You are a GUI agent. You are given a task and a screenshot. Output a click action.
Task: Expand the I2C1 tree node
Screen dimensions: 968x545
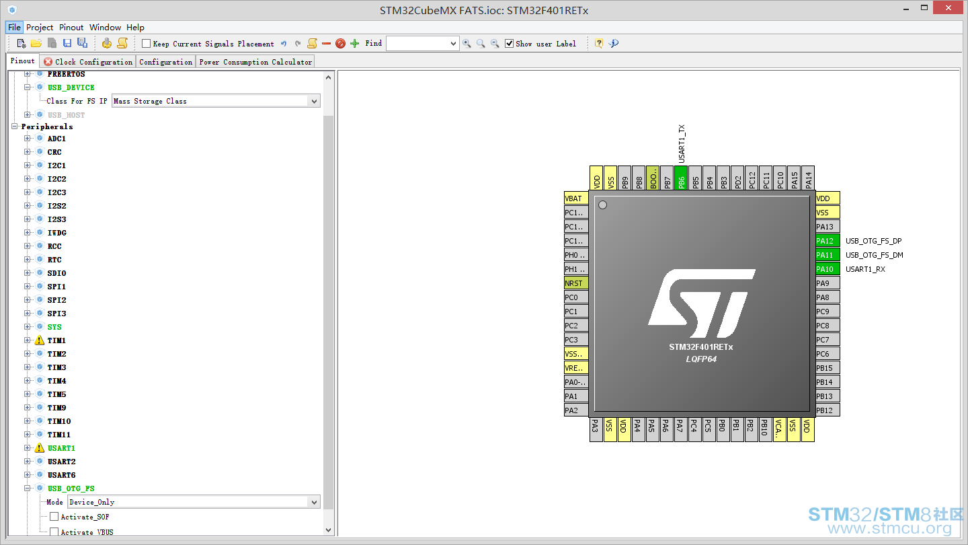28,166
